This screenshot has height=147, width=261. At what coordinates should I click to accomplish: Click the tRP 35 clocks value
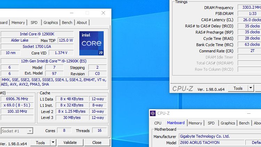[x=250, y=32]
